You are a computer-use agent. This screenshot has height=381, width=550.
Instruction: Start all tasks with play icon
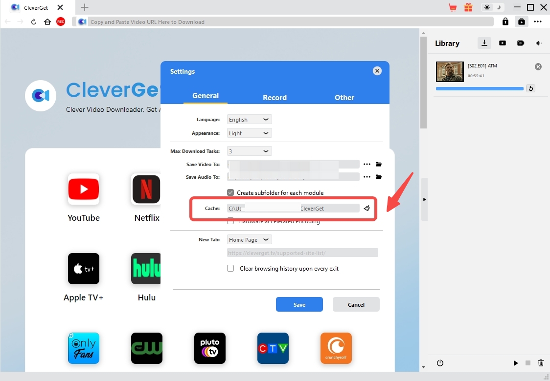point(515,363)
